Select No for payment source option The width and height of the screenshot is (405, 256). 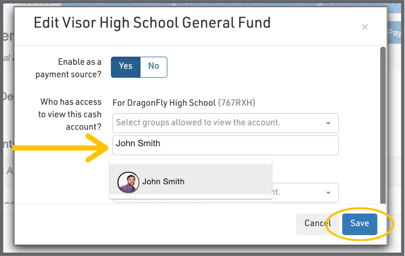pos(153,66)
